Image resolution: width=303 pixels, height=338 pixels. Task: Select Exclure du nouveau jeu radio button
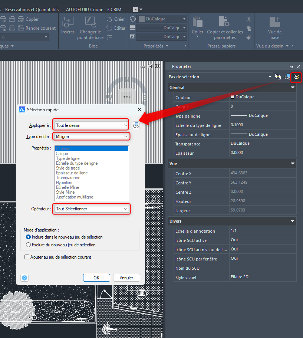(29, 245)
